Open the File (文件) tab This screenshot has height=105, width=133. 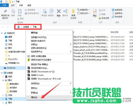[4, 5]
